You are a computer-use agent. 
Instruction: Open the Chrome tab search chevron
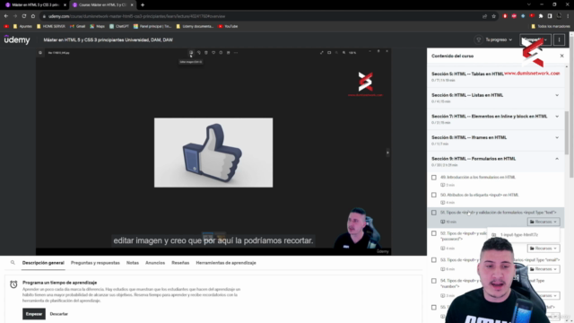pyautogui.click(x=528, y=4)
